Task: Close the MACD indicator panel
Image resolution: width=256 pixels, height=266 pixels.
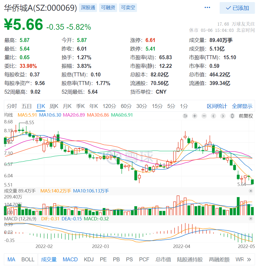Action: [251, 219]
